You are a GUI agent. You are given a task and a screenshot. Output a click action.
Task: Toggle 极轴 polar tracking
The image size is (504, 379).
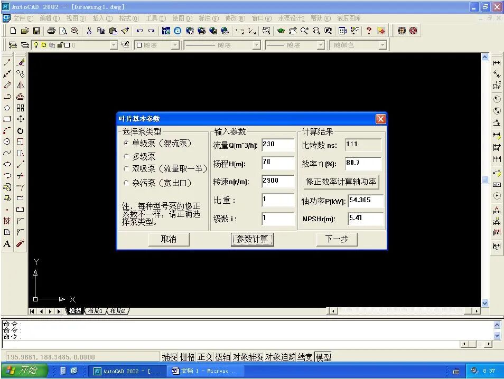pos(222,357)
